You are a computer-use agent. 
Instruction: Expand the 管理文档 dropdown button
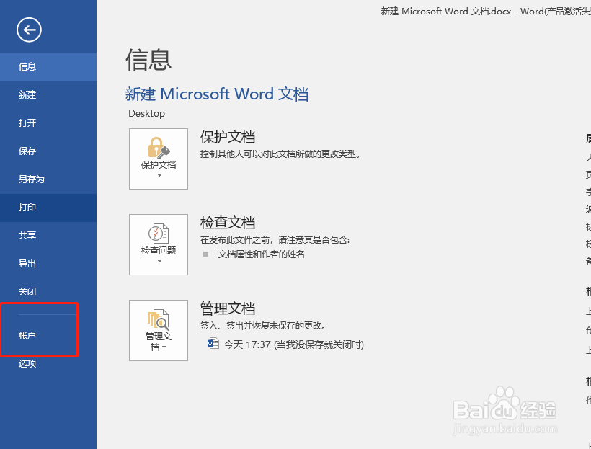[159, 330]
